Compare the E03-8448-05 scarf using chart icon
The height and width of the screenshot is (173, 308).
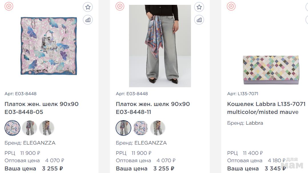click(x=88, y=20)
